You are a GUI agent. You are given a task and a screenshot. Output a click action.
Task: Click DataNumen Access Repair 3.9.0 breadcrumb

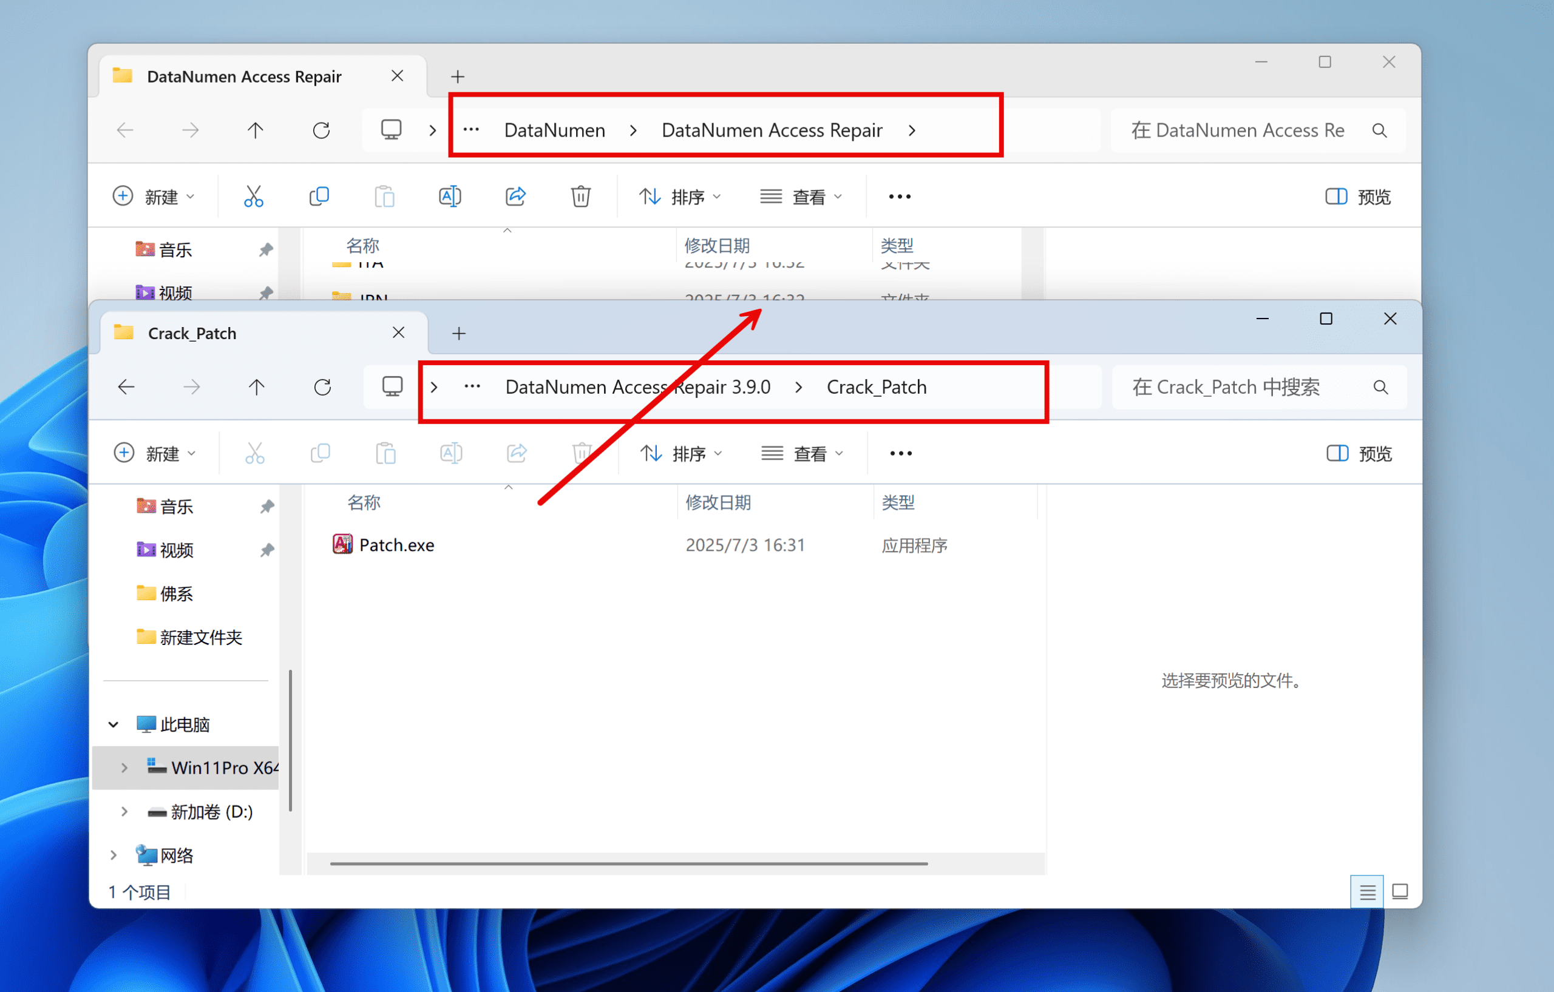pos(637,387)
